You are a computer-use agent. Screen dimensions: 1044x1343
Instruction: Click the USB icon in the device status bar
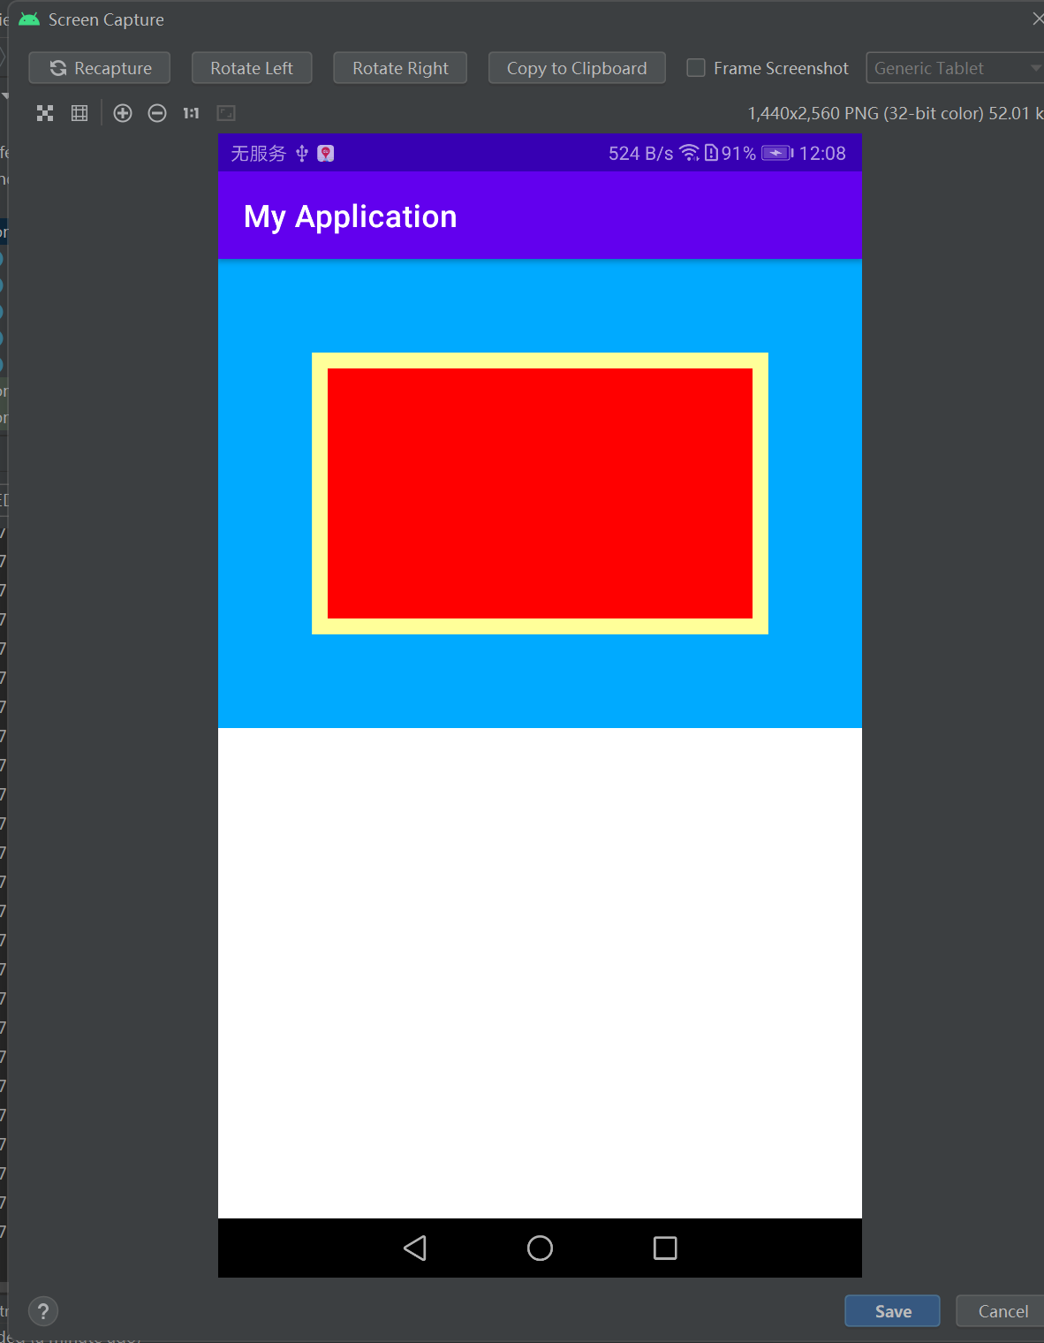coord(302,154)
